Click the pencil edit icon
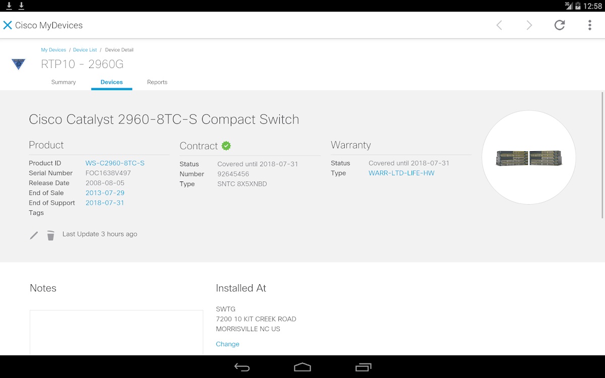The width and height of the screenshot is (605, 378). point(34,235)
